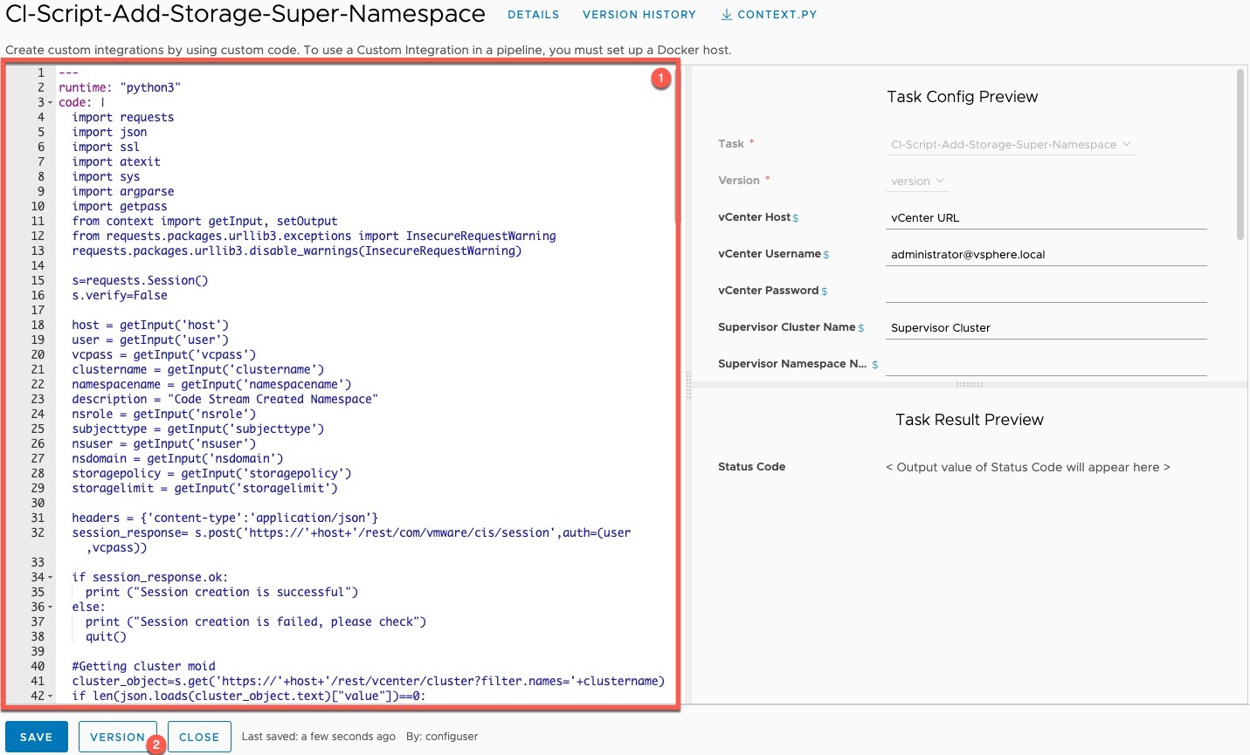Click the '#Getting cluster moid' comment line
1250x755 pixels.
click(x=144, y=666)
